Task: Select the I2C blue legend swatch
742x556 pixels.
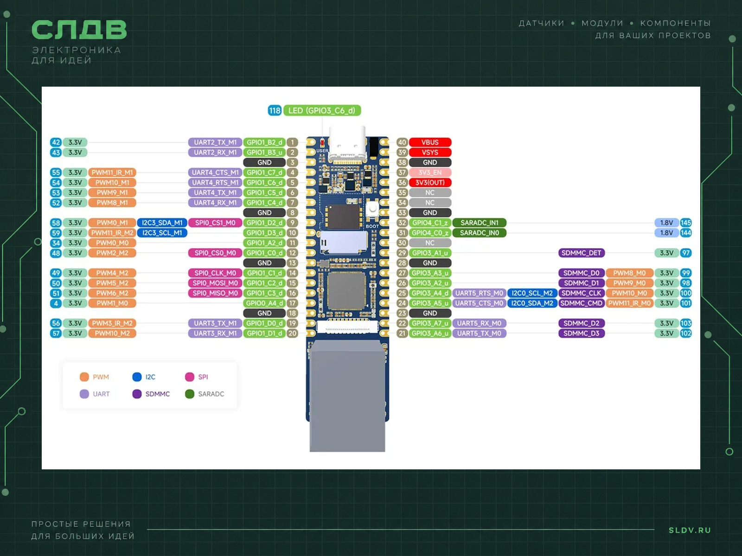Action: click(137, 377)
